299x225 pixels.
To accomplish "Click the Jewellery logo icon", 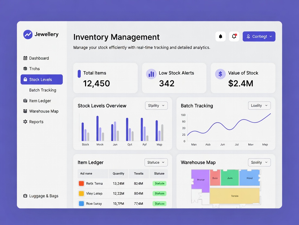I will pyautogui.click(x=28, y=34).
